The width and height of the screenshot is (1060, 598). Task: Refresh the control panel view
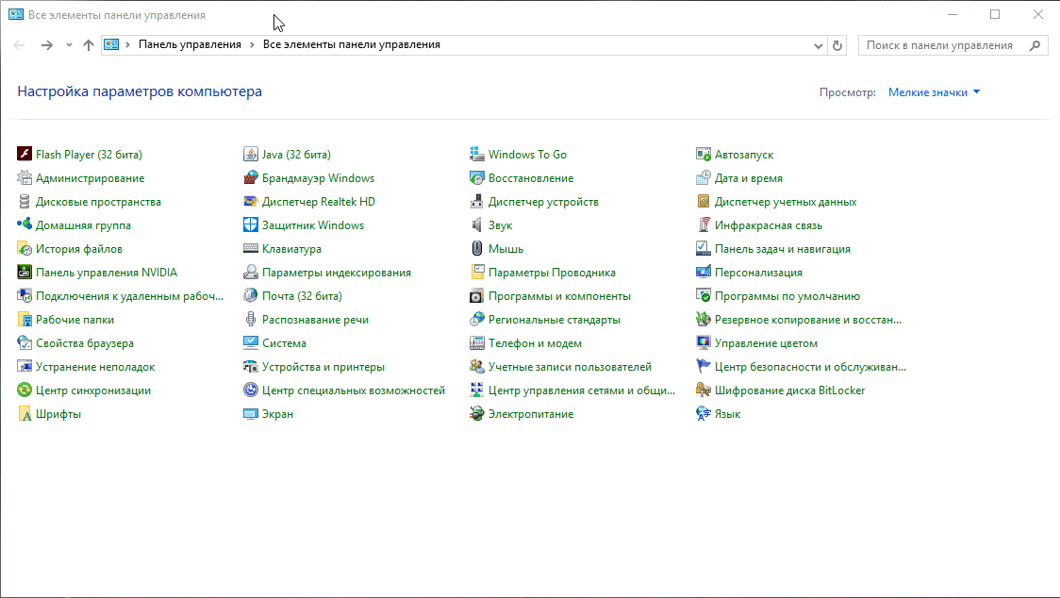(x=836, y=45)
